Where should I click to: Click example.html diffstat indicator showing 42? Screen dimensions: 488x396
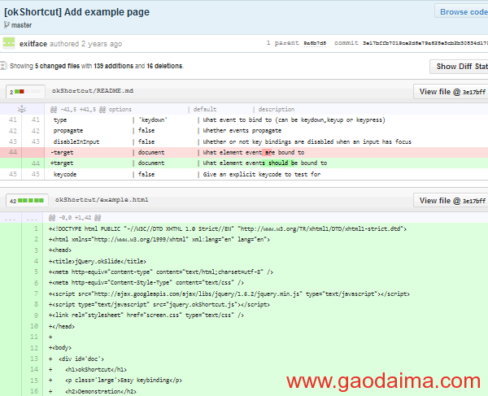27,201
